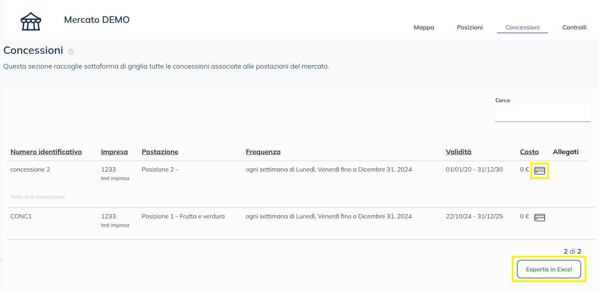Focus the Cerca search field
599x290 pixels.
(x=542, y=114)
